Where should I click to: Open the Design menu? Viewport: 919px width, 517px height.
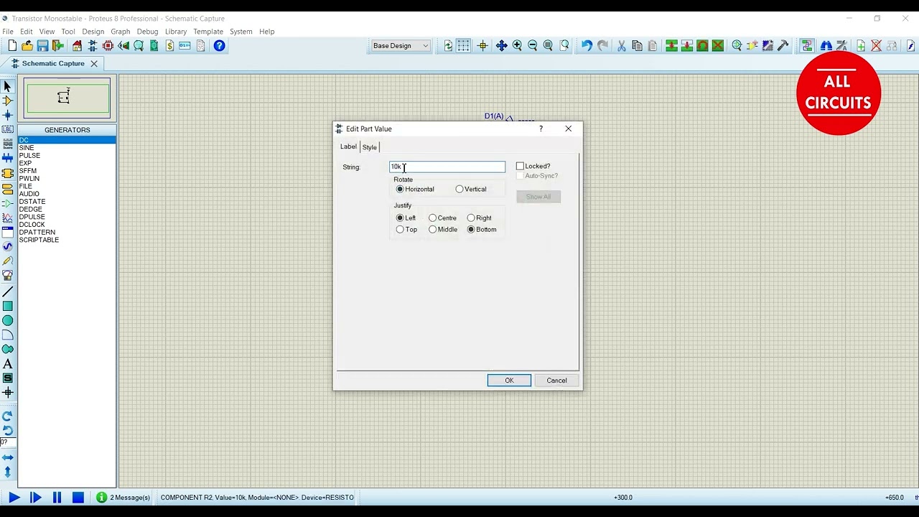(93, 32)
